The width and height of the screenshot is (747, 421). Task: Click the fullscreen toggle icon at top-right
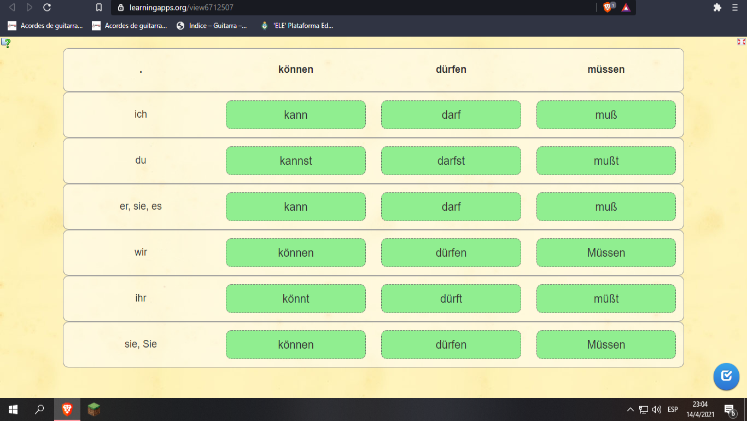pyautogui.click(x=741, y=42)
